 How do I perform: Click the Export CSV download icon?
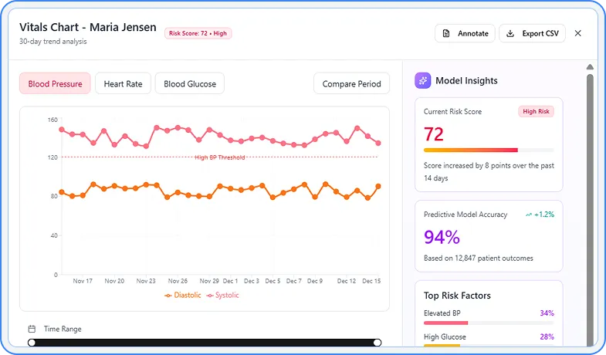coord(510,33)
